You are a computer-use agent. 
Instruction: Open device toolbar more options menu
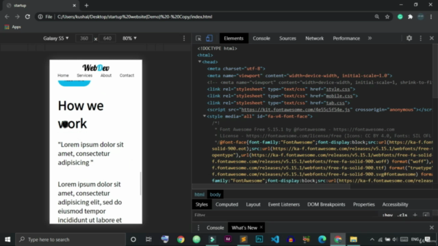184,38
